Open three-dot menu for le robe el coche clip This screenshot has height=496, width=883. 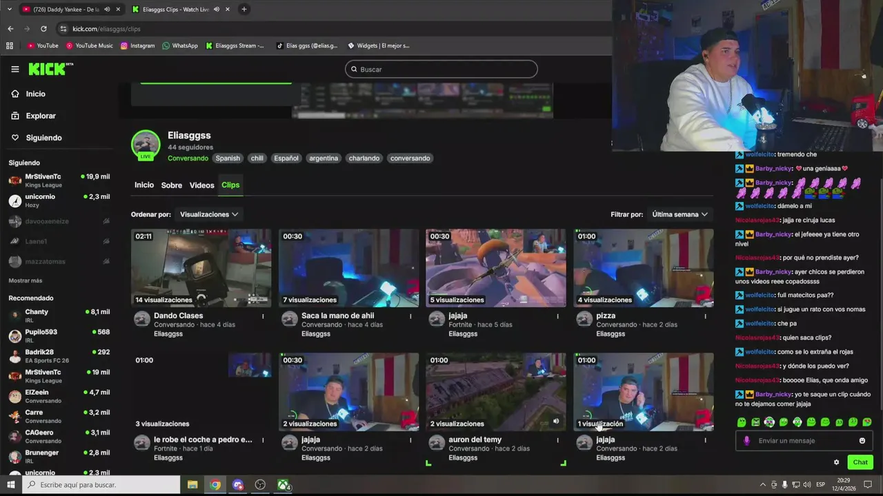point(263,440)
